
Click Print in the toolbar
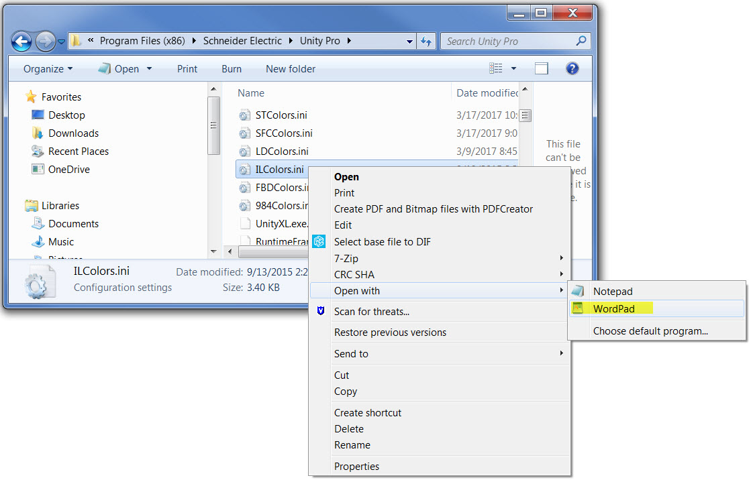coord(187,68)
